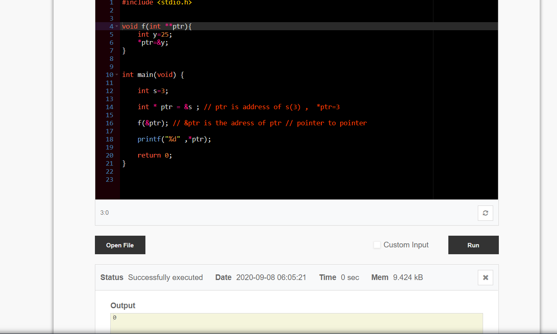Click the line 'void f(int **ptr){'
Viewport: 557px width, 334px height.
point(157,26)
